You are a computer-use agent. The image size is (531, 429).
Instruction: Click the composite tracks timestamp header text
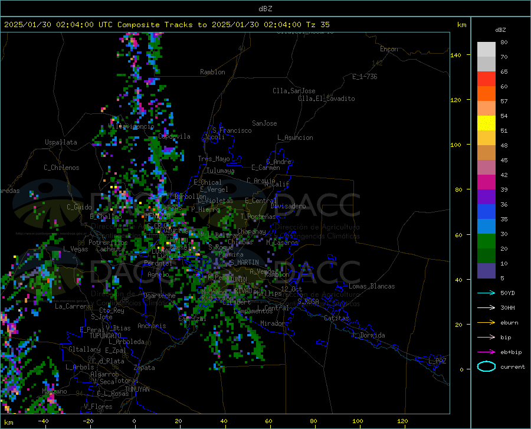pyautogui.click(x=166, y=24)
